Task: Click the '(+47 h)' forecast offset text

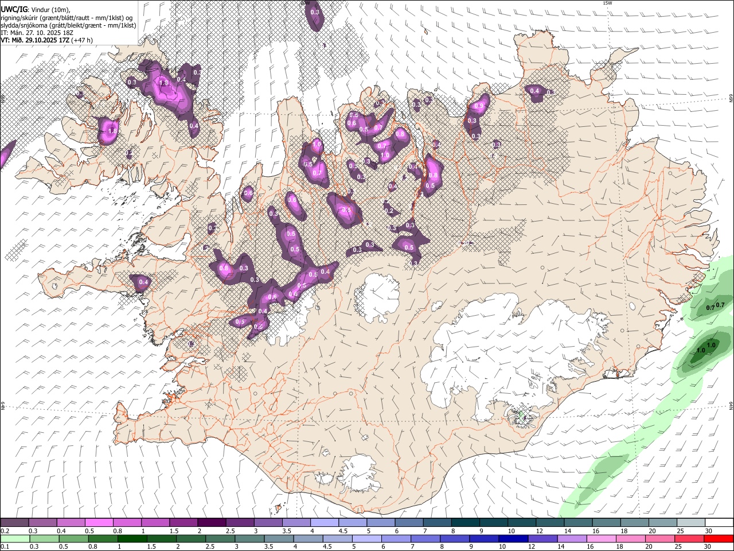Action: (x=83, y=40)
